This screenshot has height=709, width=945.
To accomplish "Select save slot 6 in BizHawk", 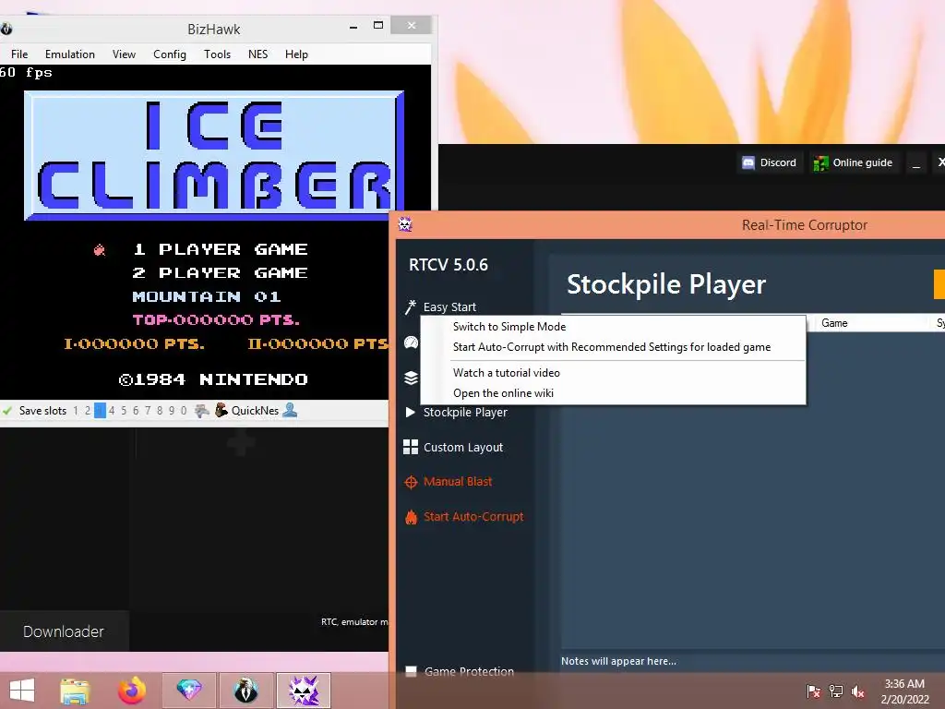I will point(136,411).
